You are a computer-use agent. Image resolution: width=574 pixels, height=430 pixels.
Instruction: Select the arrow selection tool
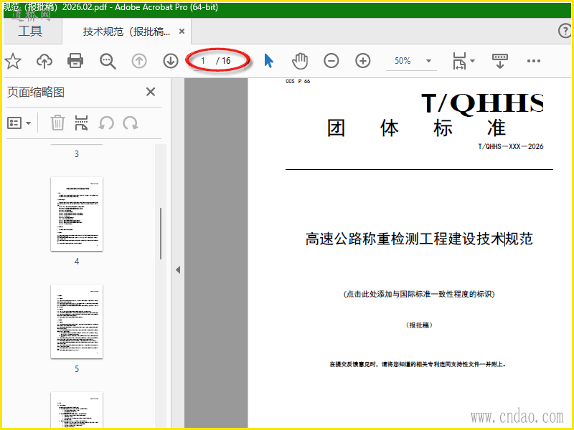268,61
